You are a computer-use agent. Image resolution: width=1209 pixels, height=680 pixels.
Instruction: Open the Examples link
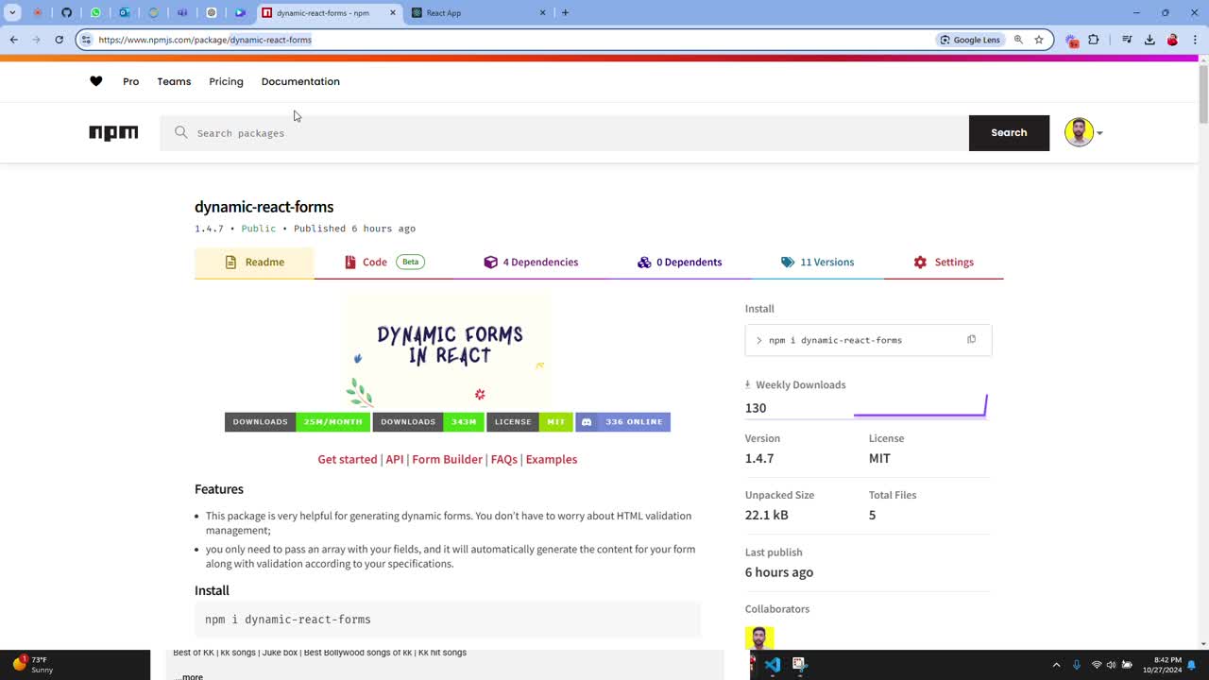[x=552, y=460]
